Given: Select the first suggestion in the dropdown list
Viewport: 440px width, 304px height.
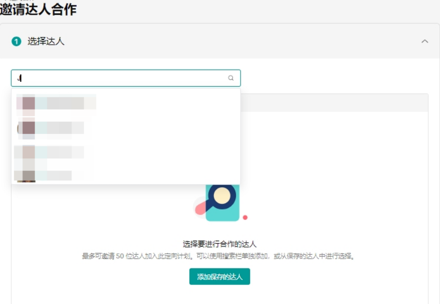Looking at the screenshot, I should (73, 103).
